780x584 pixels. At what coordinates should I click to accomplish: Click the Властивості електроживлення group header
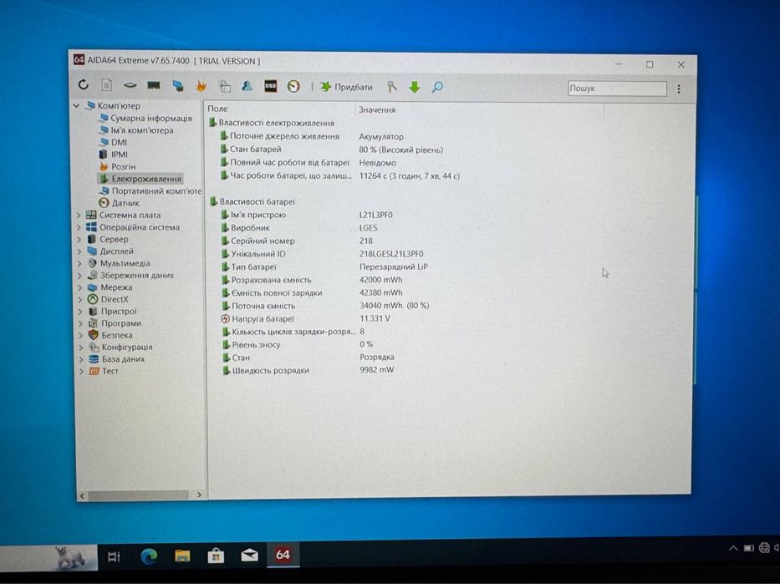272,123
